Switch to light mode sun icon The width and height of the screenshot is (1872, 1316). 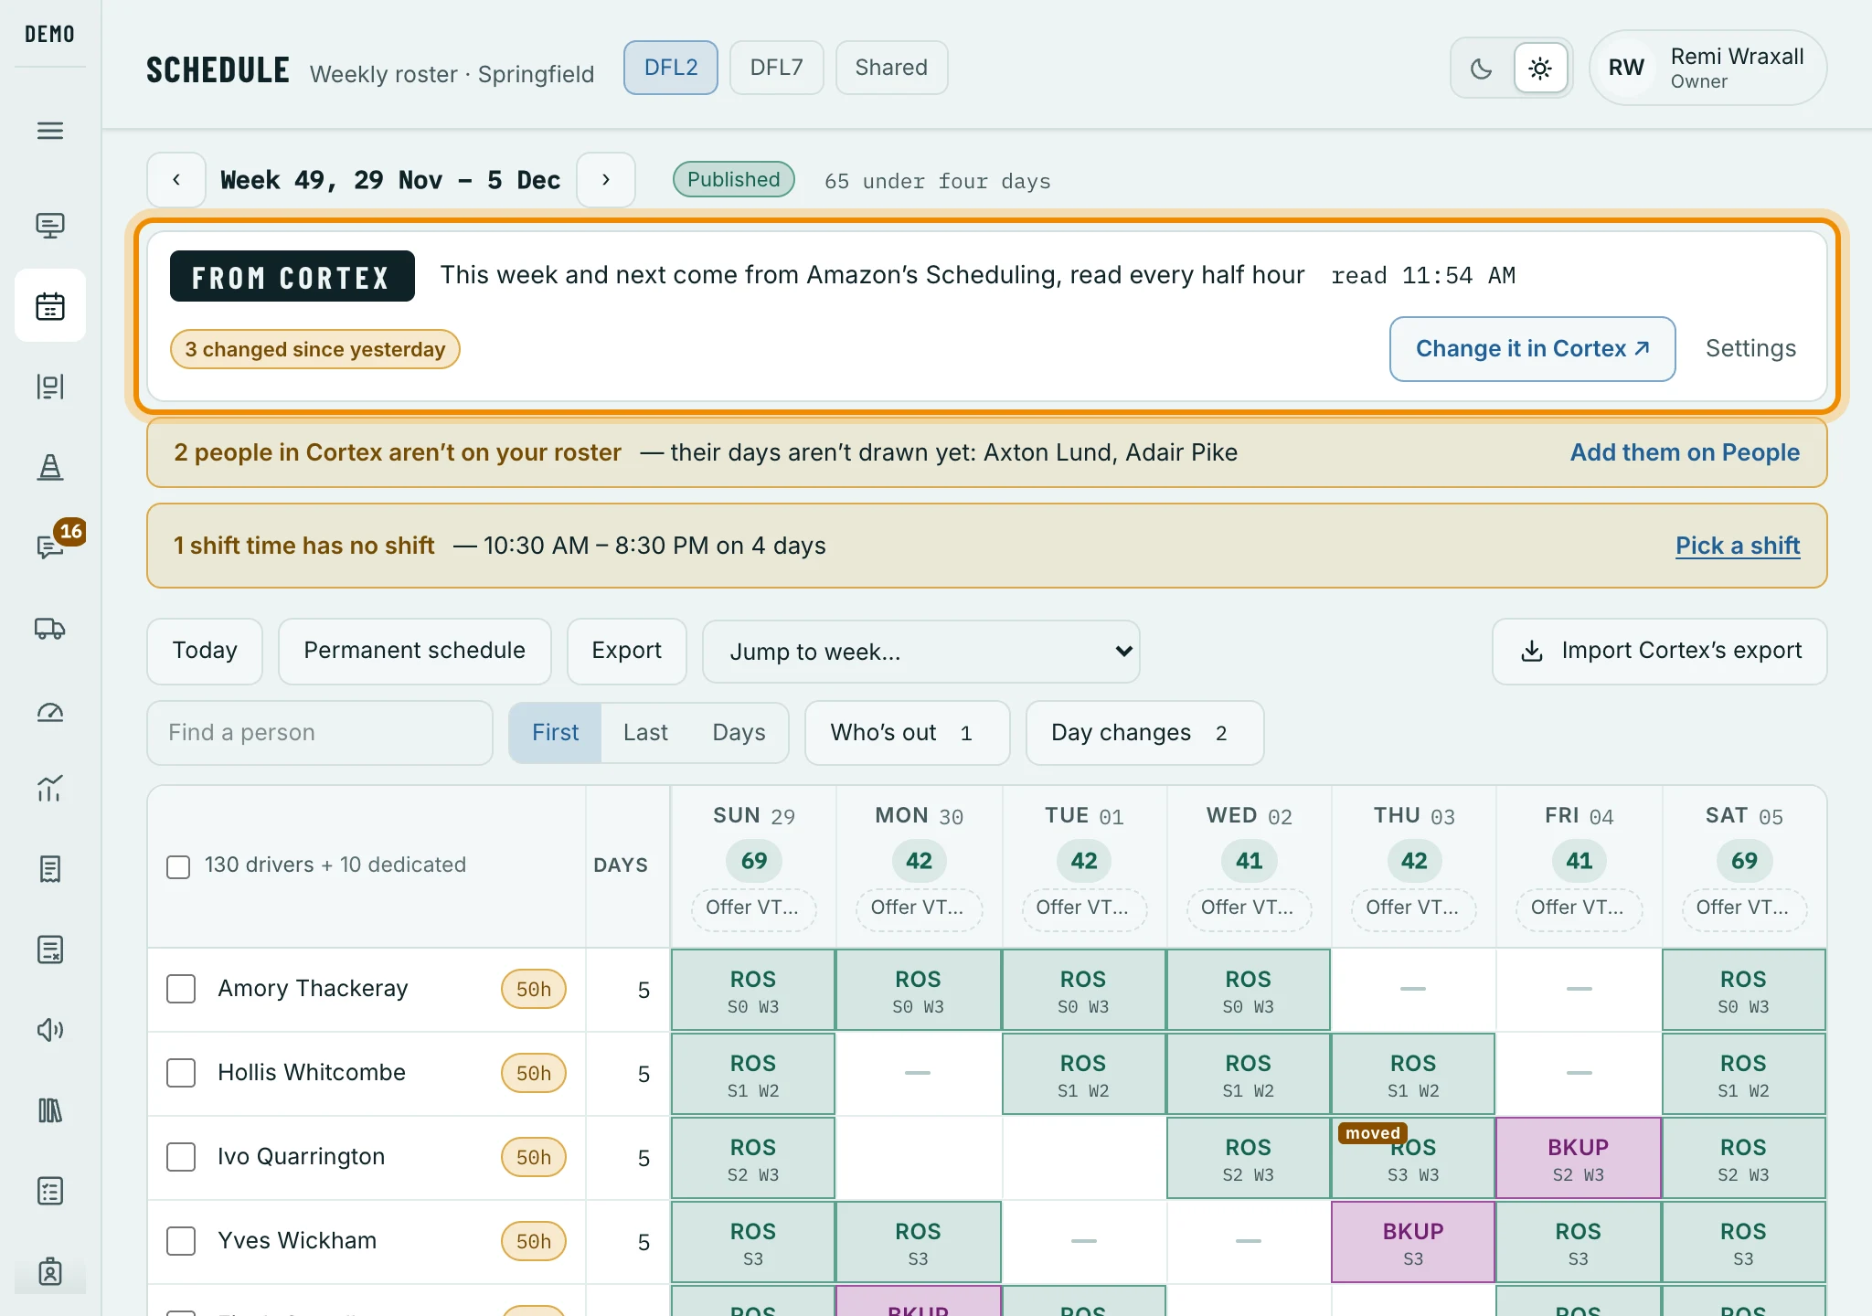(x=1540, y=69)
